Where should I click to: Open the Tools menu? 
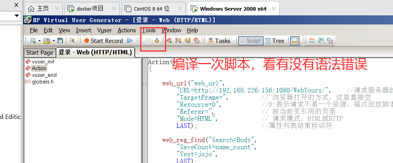click(149, 30)
